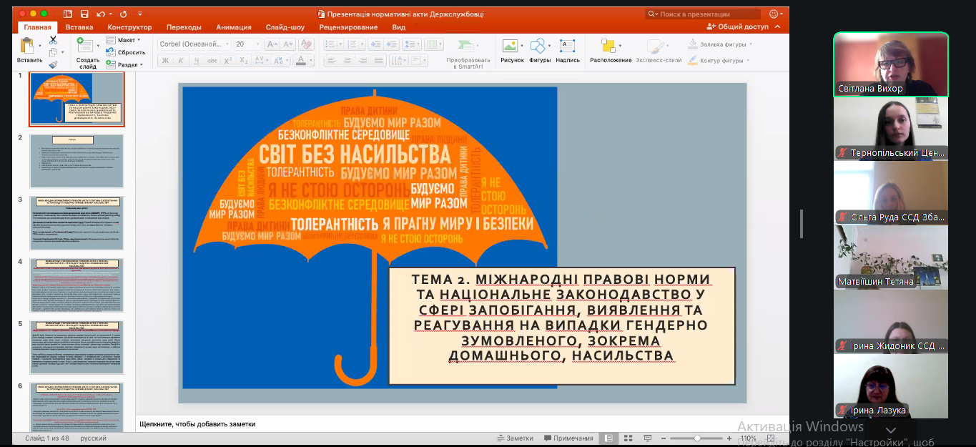Click the zoom slider in status bar

[697, 438]
